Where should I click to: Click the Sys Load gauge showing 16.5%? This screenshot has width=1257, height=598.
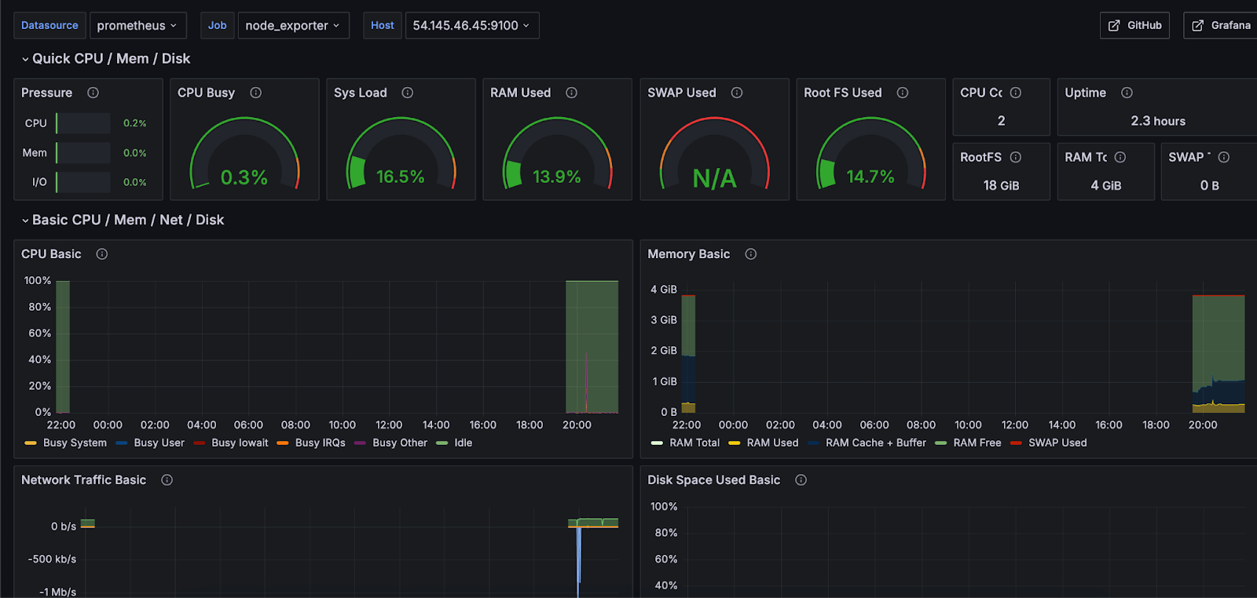[x=401, y=154]
